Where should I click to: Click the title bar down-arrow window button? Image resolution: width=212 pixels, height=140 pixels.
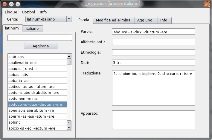[x=18, y=4]
